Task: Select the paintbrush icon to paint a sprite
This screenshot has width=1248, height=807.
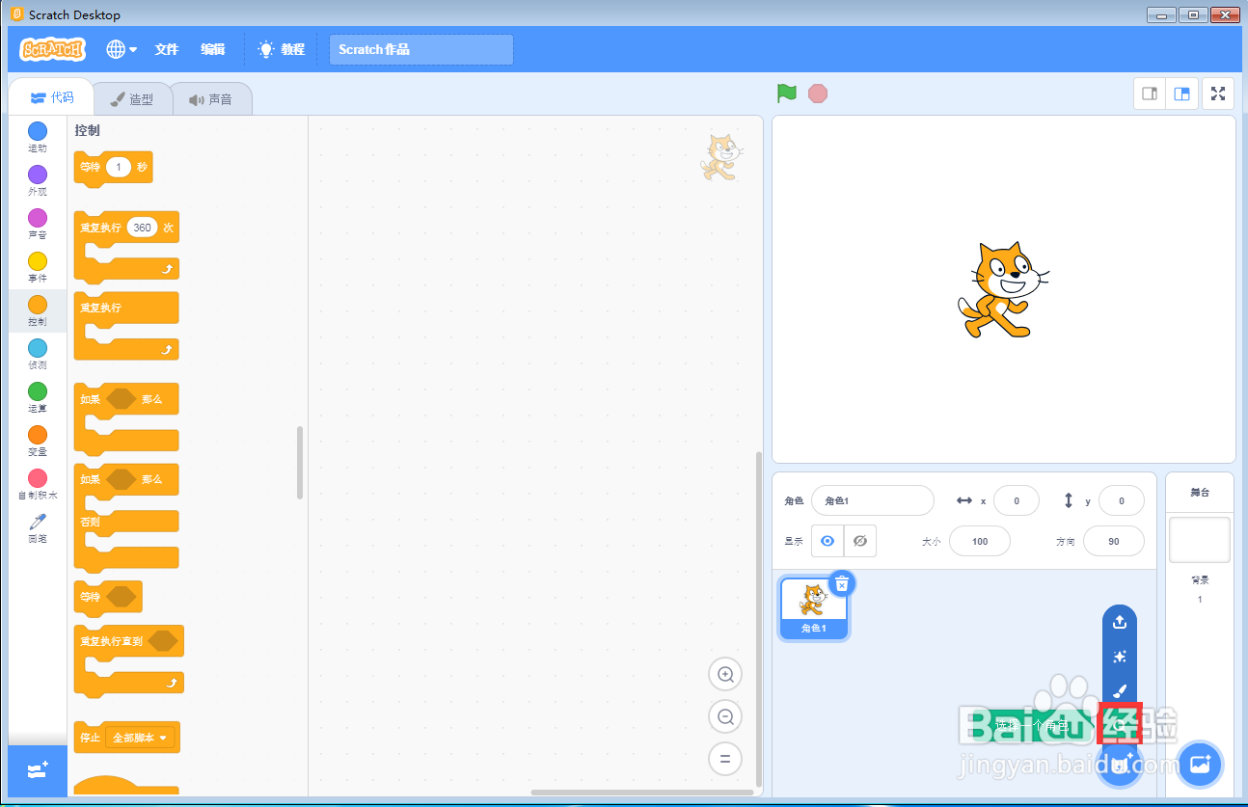Action: 1119,690
